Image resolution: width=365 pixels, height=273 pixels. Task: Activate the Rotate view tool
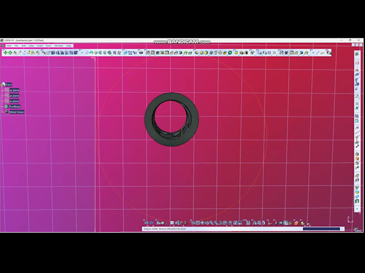tap(207, 223)
